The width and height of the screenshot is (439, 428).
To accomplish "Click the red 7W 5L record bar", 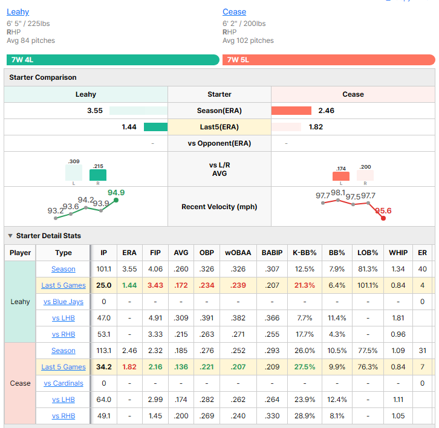I will [329, 60].
